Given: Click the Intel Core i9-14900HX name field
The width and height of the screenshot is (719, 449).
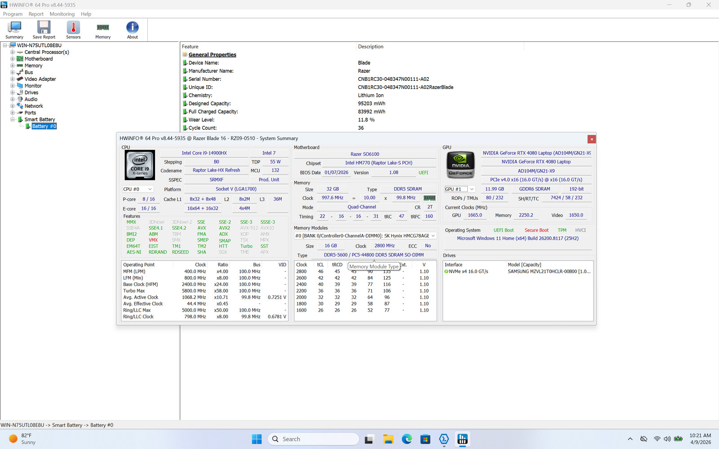Looking at the screenshot, I should click(x=204, y=153).
